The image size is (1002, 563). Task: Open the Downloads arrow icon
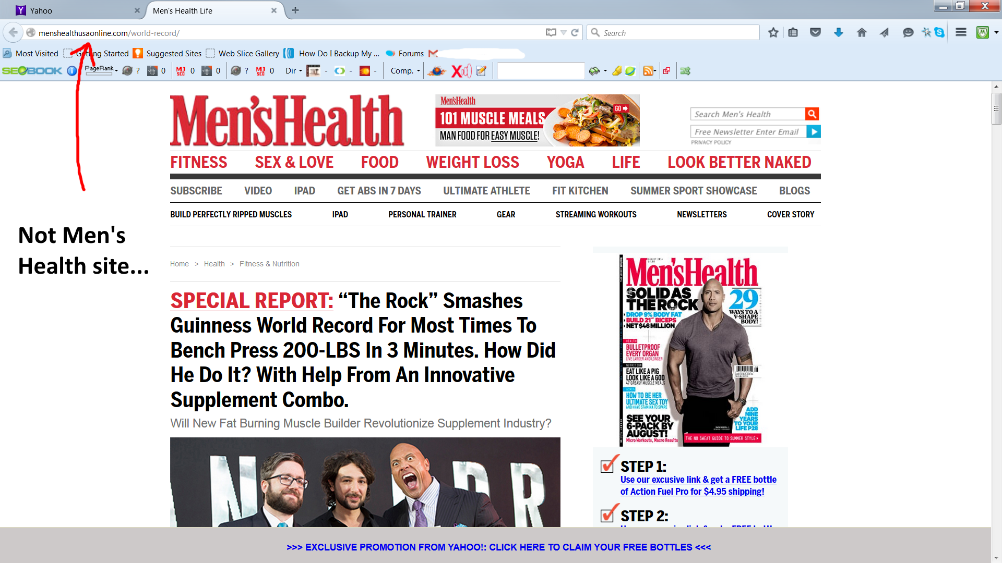[x=838, y=32]
